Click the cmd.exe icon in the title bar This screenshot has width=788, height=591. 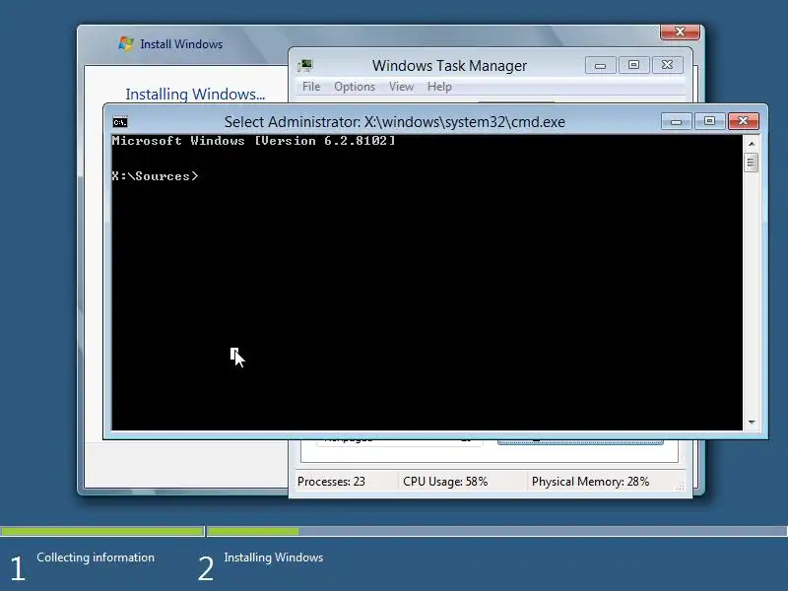click(x=120, y=122)
